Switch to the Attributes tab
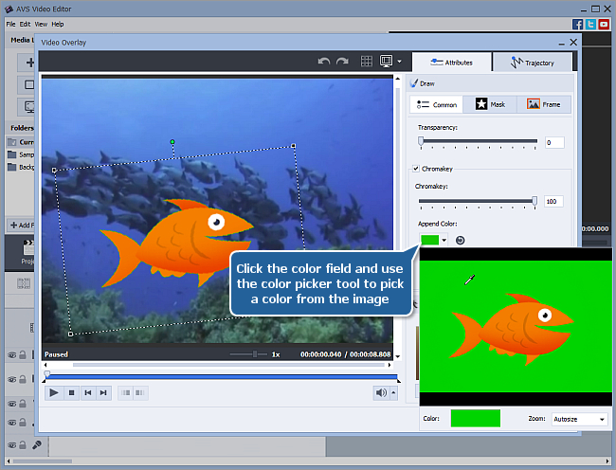The width and height of the screenshot is (616, 470). (x=452, y=63)
